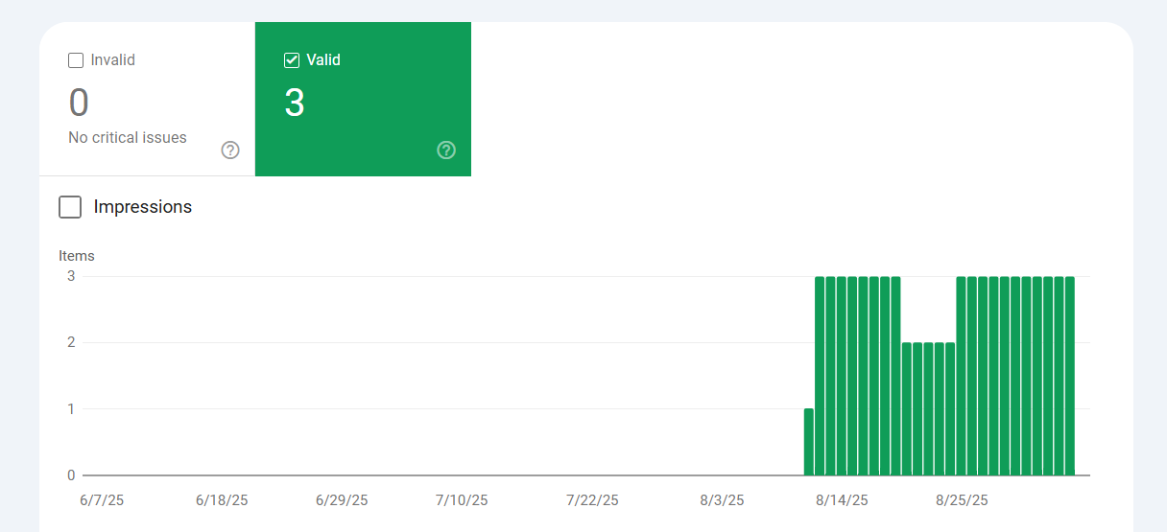Image resolution: width=1167 pixels, height=532 pixels.
Task: Uncheck the Valid checkbox
Action: tap(292, 60)
